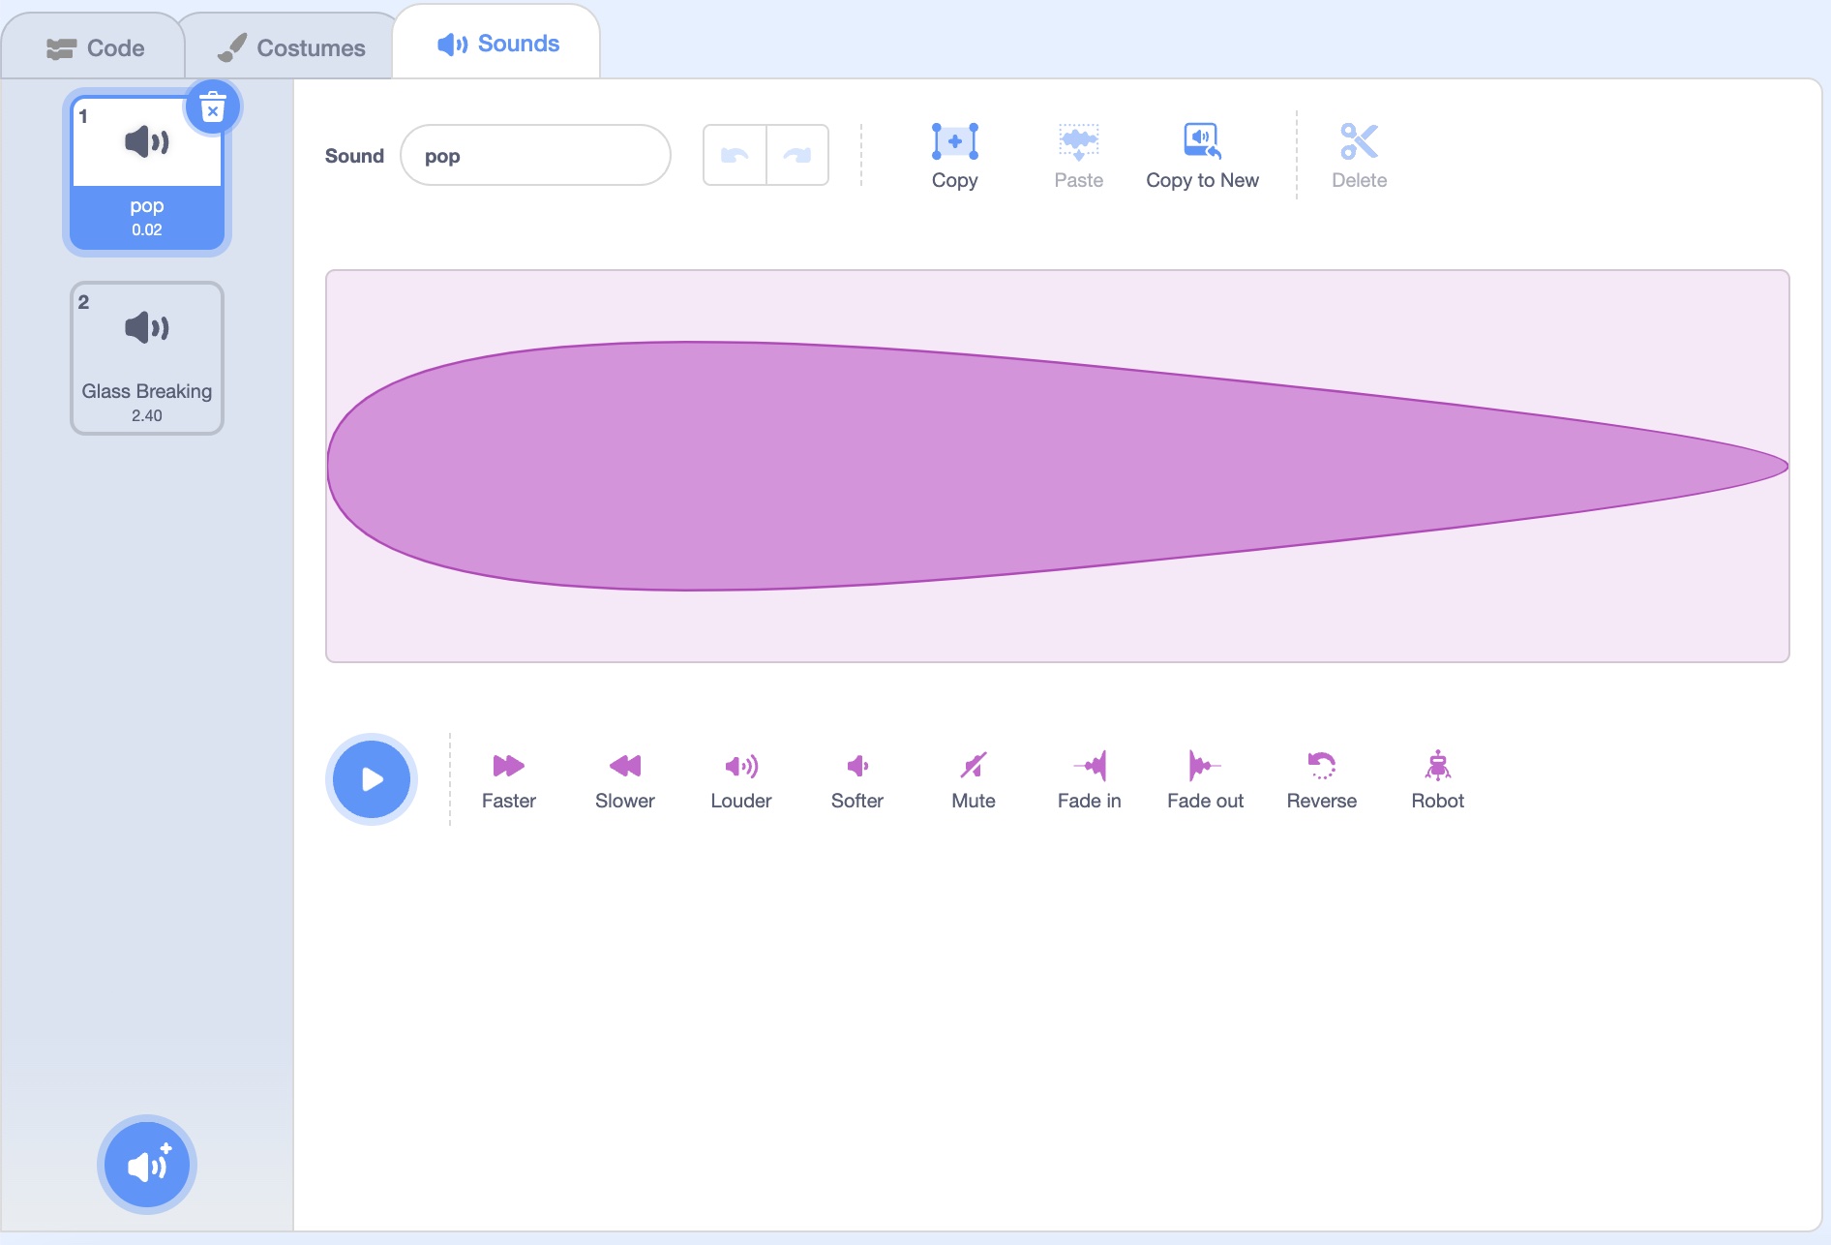Viewport: 1831px width, 1245px height.
Task: Make the sound Louder
Action: pyautogui.click(x=741, y=780)
